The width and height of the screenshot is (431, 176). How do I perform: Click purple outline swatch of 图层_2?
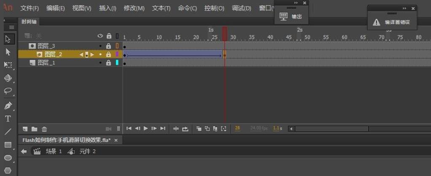click(117, 54)
